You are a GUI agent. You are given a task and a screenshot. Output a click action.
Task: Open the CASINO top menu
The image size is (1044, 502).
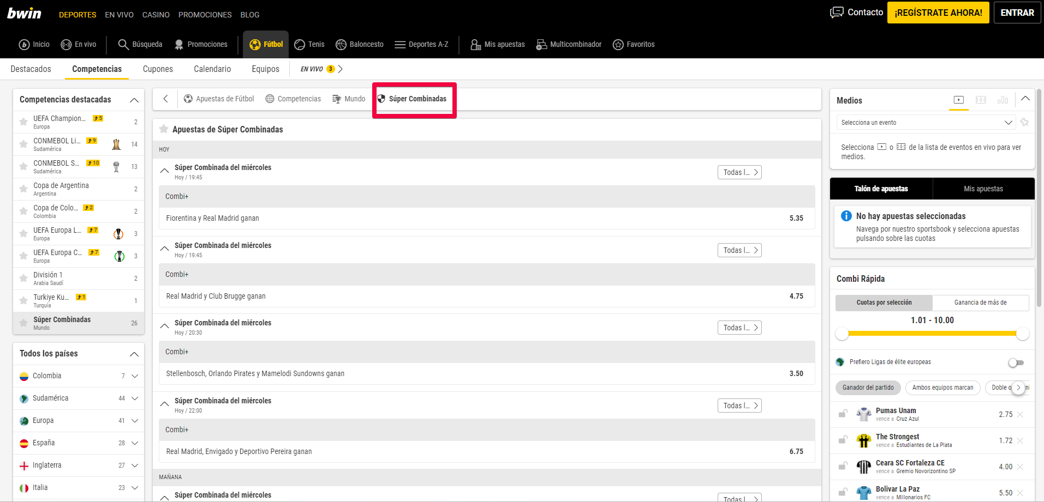(156, 15)
